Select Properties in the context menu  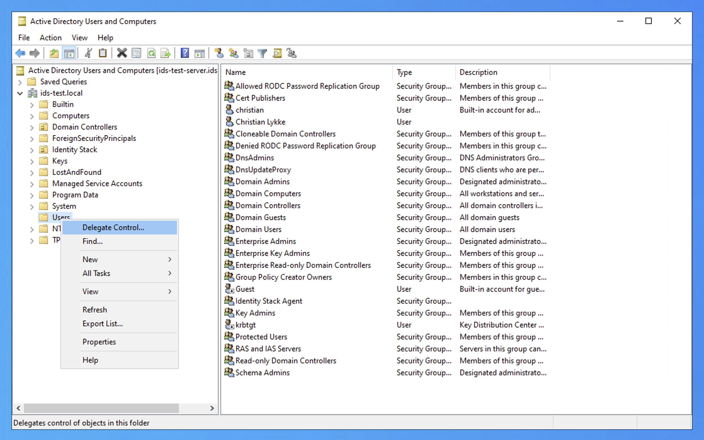coord(120,342)
